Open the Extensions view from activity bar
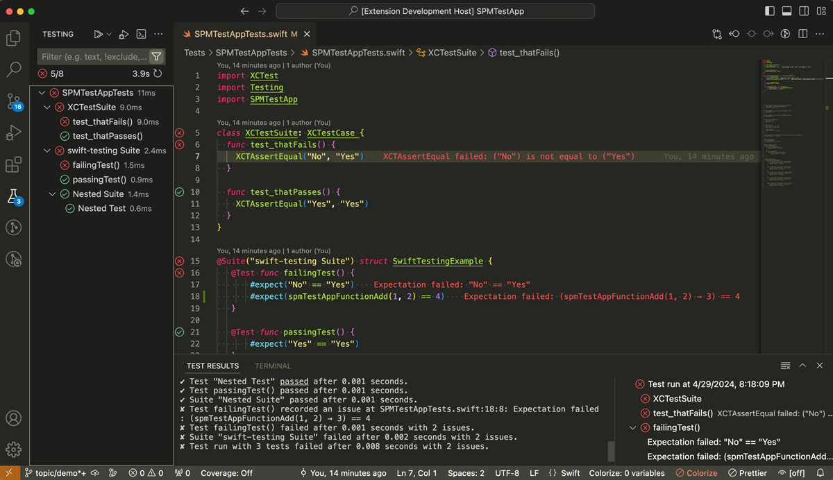Image resolution: width=833 pixels, height=480 pixels. tap(14, 164)
